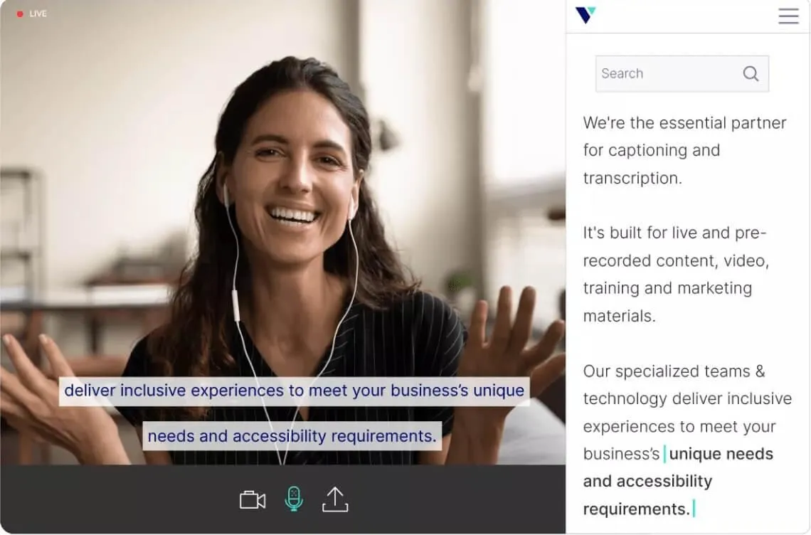This screenshot has height=535, width=811.
Task: Click the Verbit V logo
Action: point(585,15)
